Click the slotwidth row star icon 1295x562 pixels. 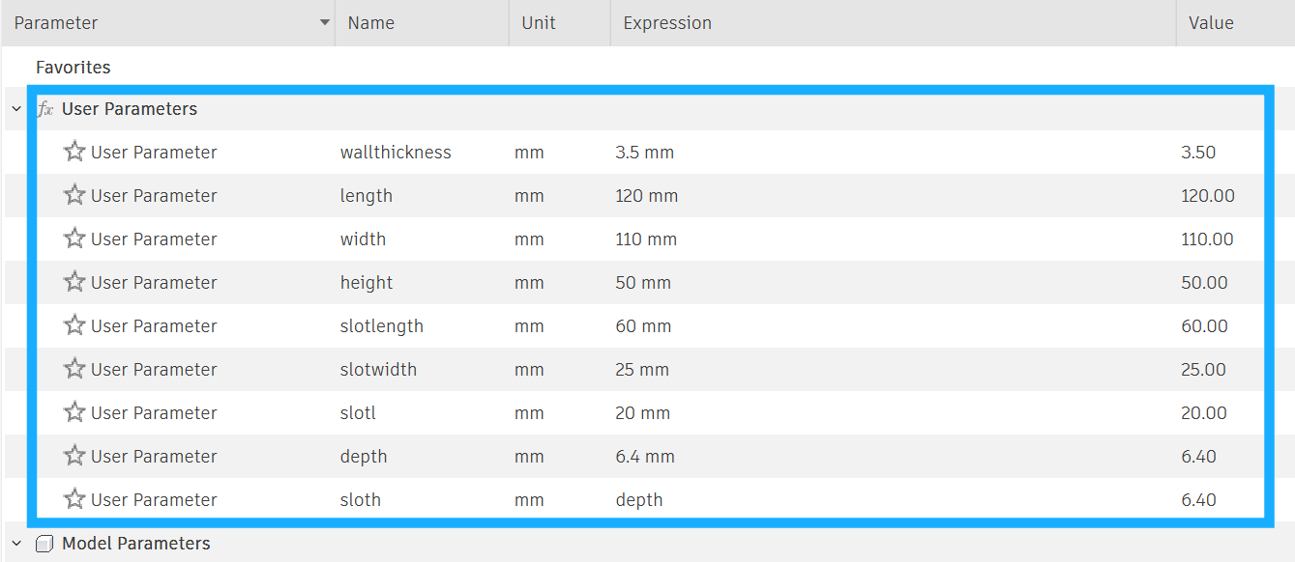[74, 369]
